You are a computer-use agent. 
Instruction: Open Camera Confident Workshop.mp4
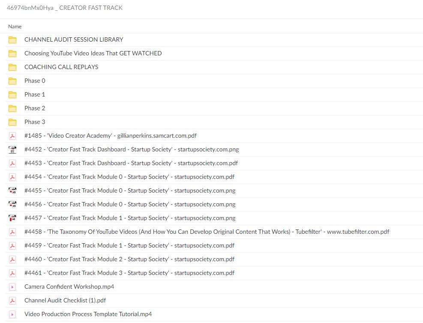click(69, 287)
